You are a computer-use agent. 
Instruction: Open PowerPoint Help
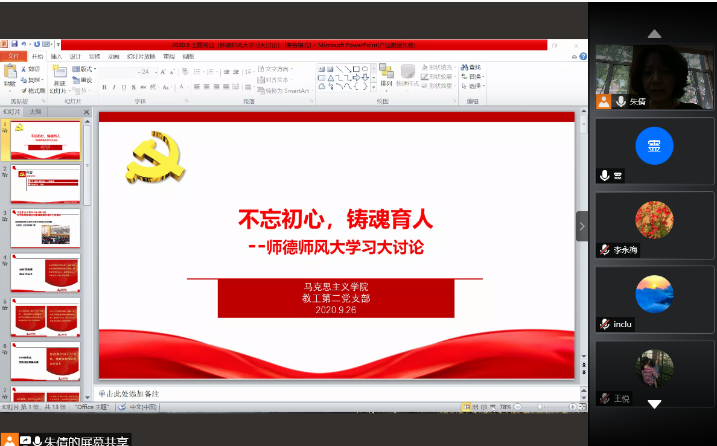[x=583, y=56]
